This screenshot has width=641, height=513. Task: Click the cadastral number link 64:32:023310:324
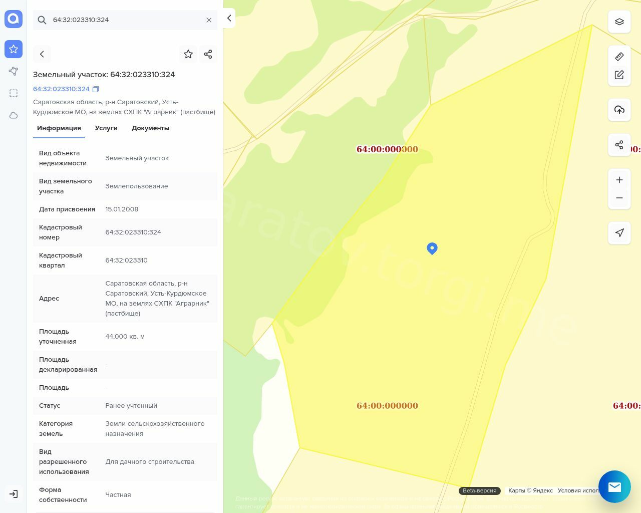(x=61, y=89)
